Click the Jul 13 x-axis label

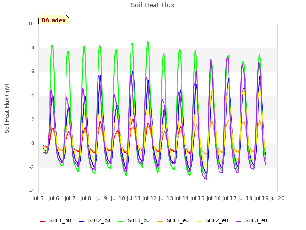(x=166, y=198)
